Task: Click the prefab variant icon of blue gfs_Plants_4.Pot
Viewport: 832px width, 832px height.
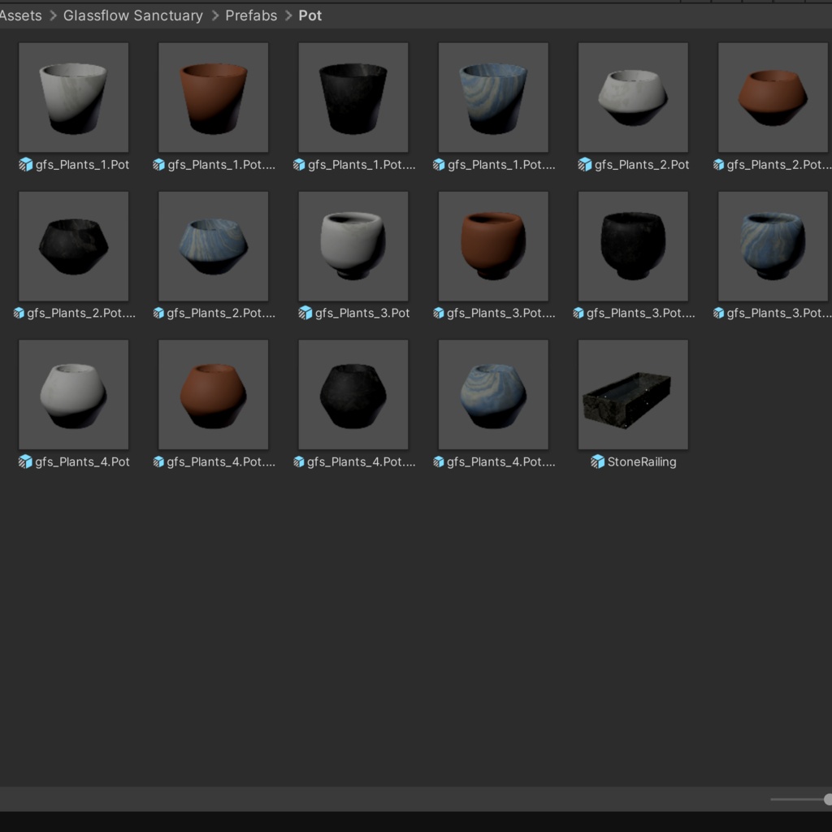Action: 438,461
